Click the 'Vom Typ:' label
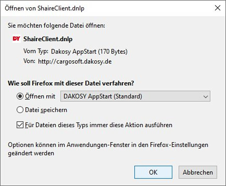 click(x=35, y=51)
